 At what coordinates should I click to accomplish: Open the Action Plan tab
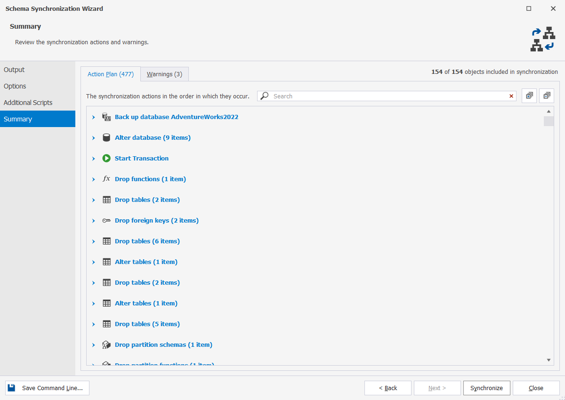click(x=111, y=74)
